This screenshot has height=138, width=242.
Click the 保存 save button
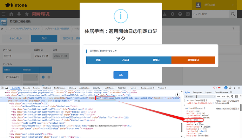tap(44, 38)
